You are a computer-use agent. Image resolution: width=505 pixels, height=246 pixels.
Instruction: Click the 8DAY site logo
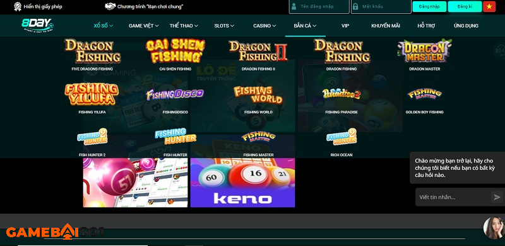click(37, 25)
